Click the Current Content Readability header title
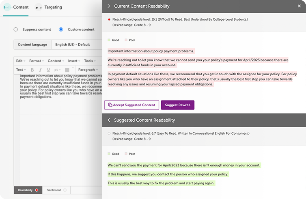 tap(142, 6)
